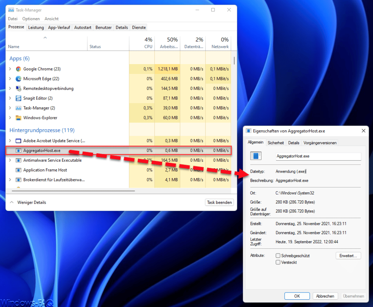Click the Microsoft Edge process icon

click(18, 79)
